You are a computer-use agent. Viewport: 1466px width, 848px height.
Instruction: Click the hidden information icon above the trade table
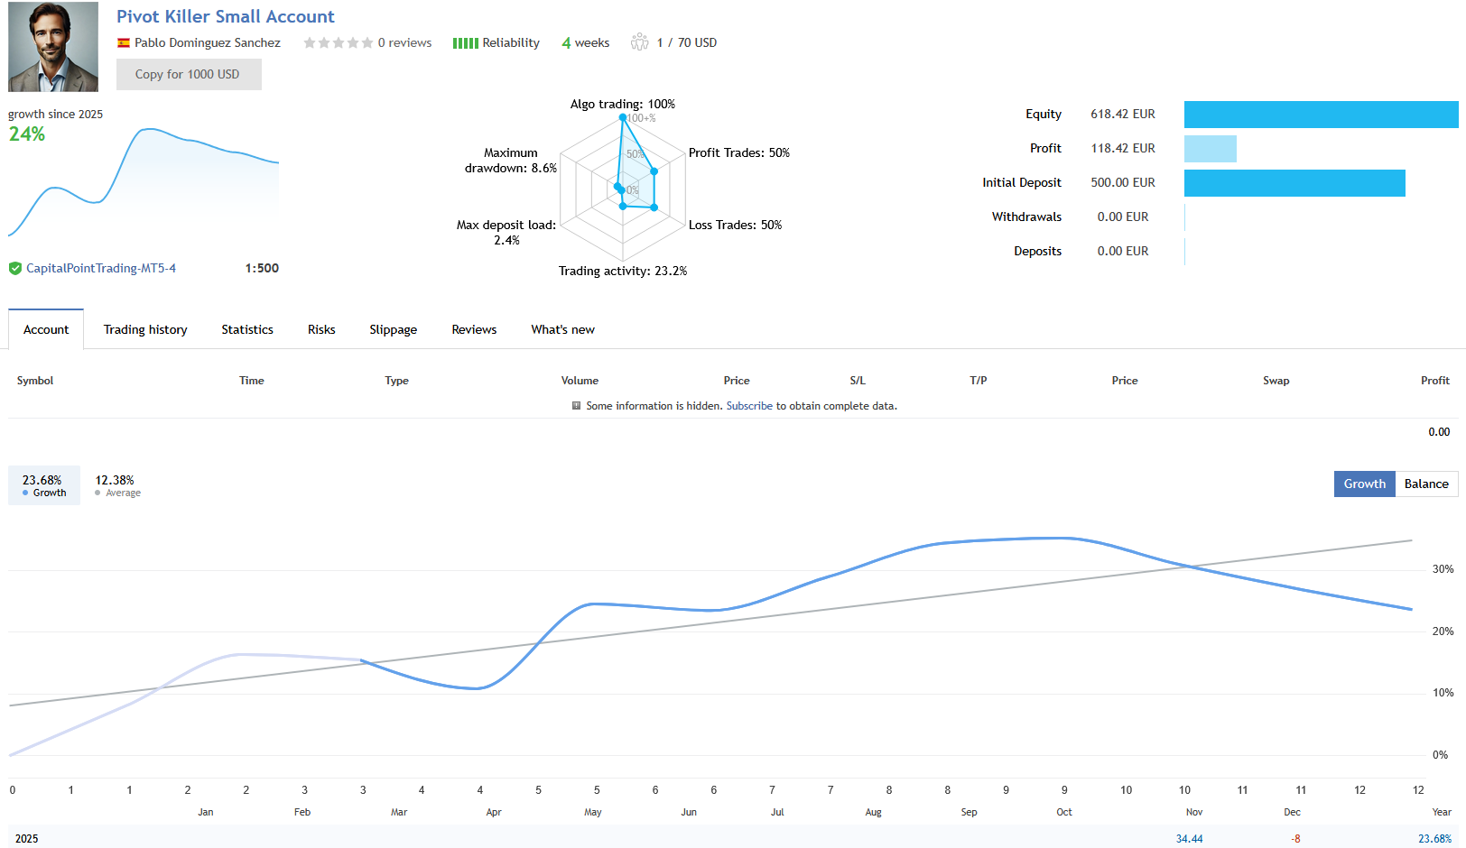(575, 406)
